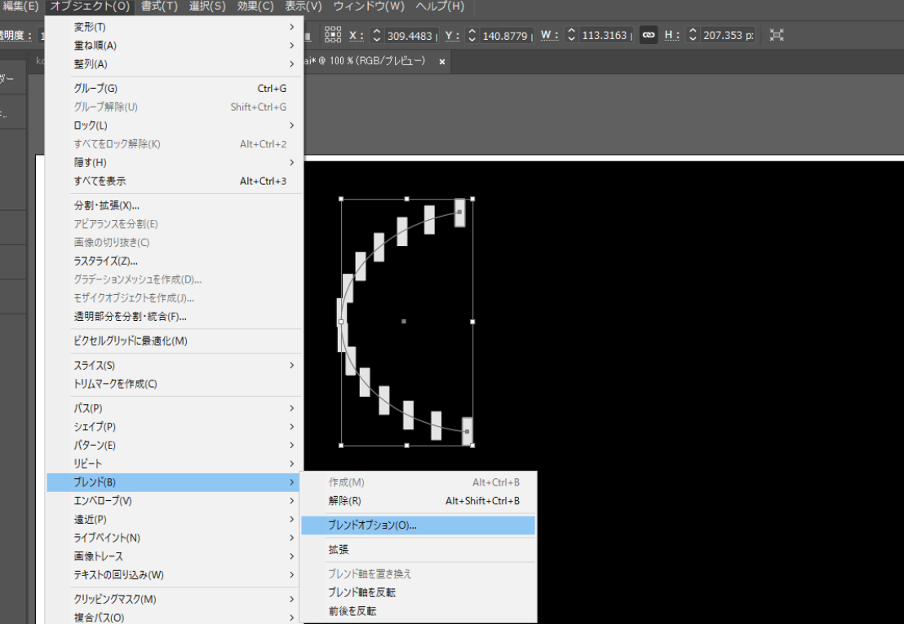This screenshot has height=624, width=904.
Task: Open the ウィンドウ(W) menu
Action: click(x=369, y=7)
